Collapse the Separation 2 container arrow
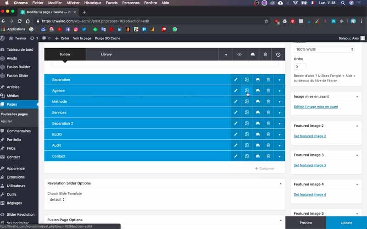The image size is (367, 229). click(279, 124)
